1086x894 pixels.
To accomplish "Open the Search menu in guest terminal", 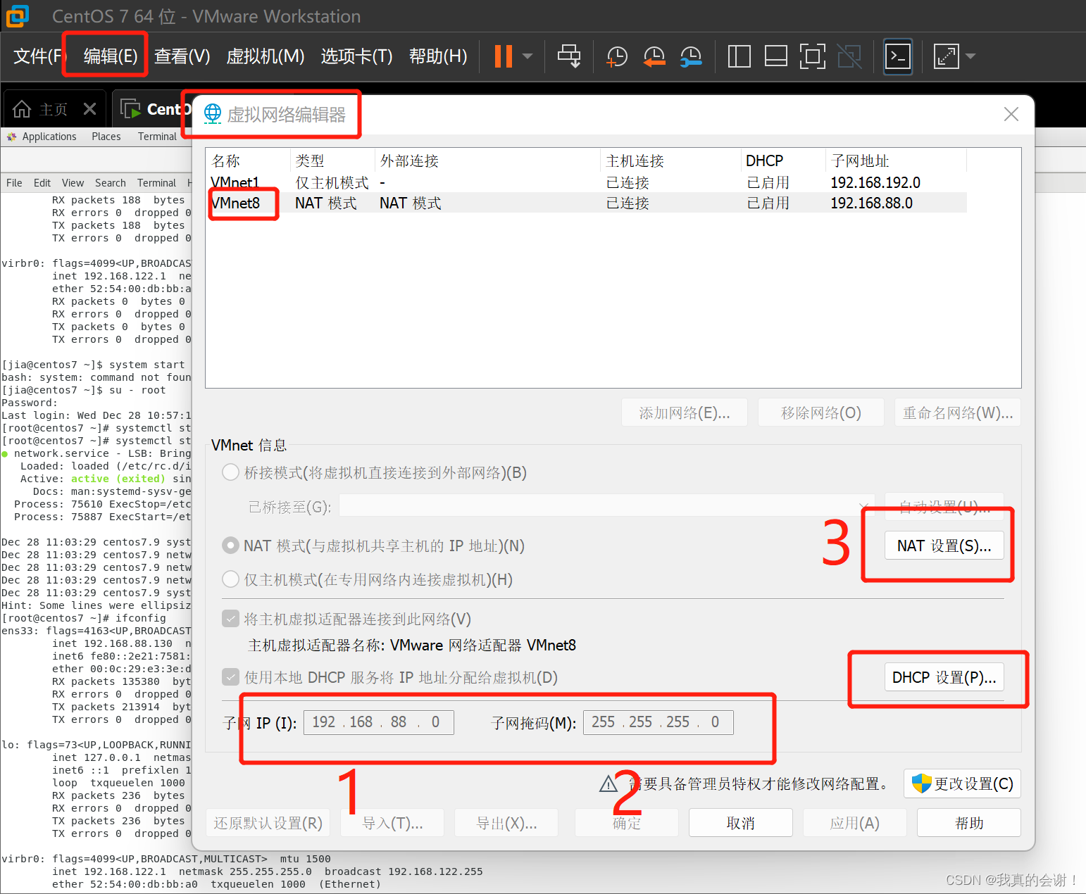I will [111, 183].
